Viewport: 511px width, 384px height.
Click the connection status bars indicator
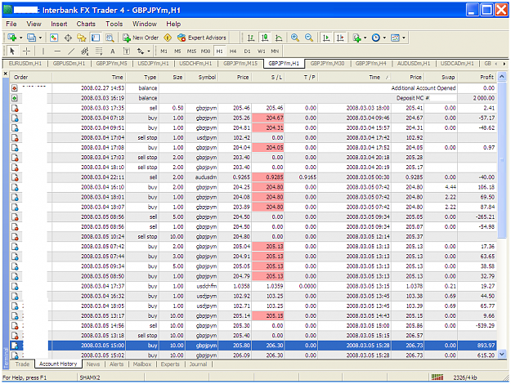coord(437,377)
